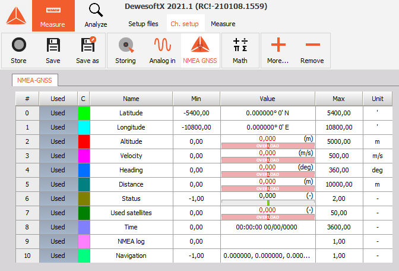Toggle Used button for Velocity channel
This screenshot has width=399, height=271.
tap(58, 156)
